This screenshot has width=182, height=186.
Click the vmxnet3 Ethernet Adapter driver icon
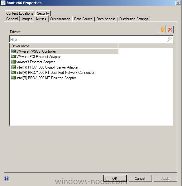point(13,62)
